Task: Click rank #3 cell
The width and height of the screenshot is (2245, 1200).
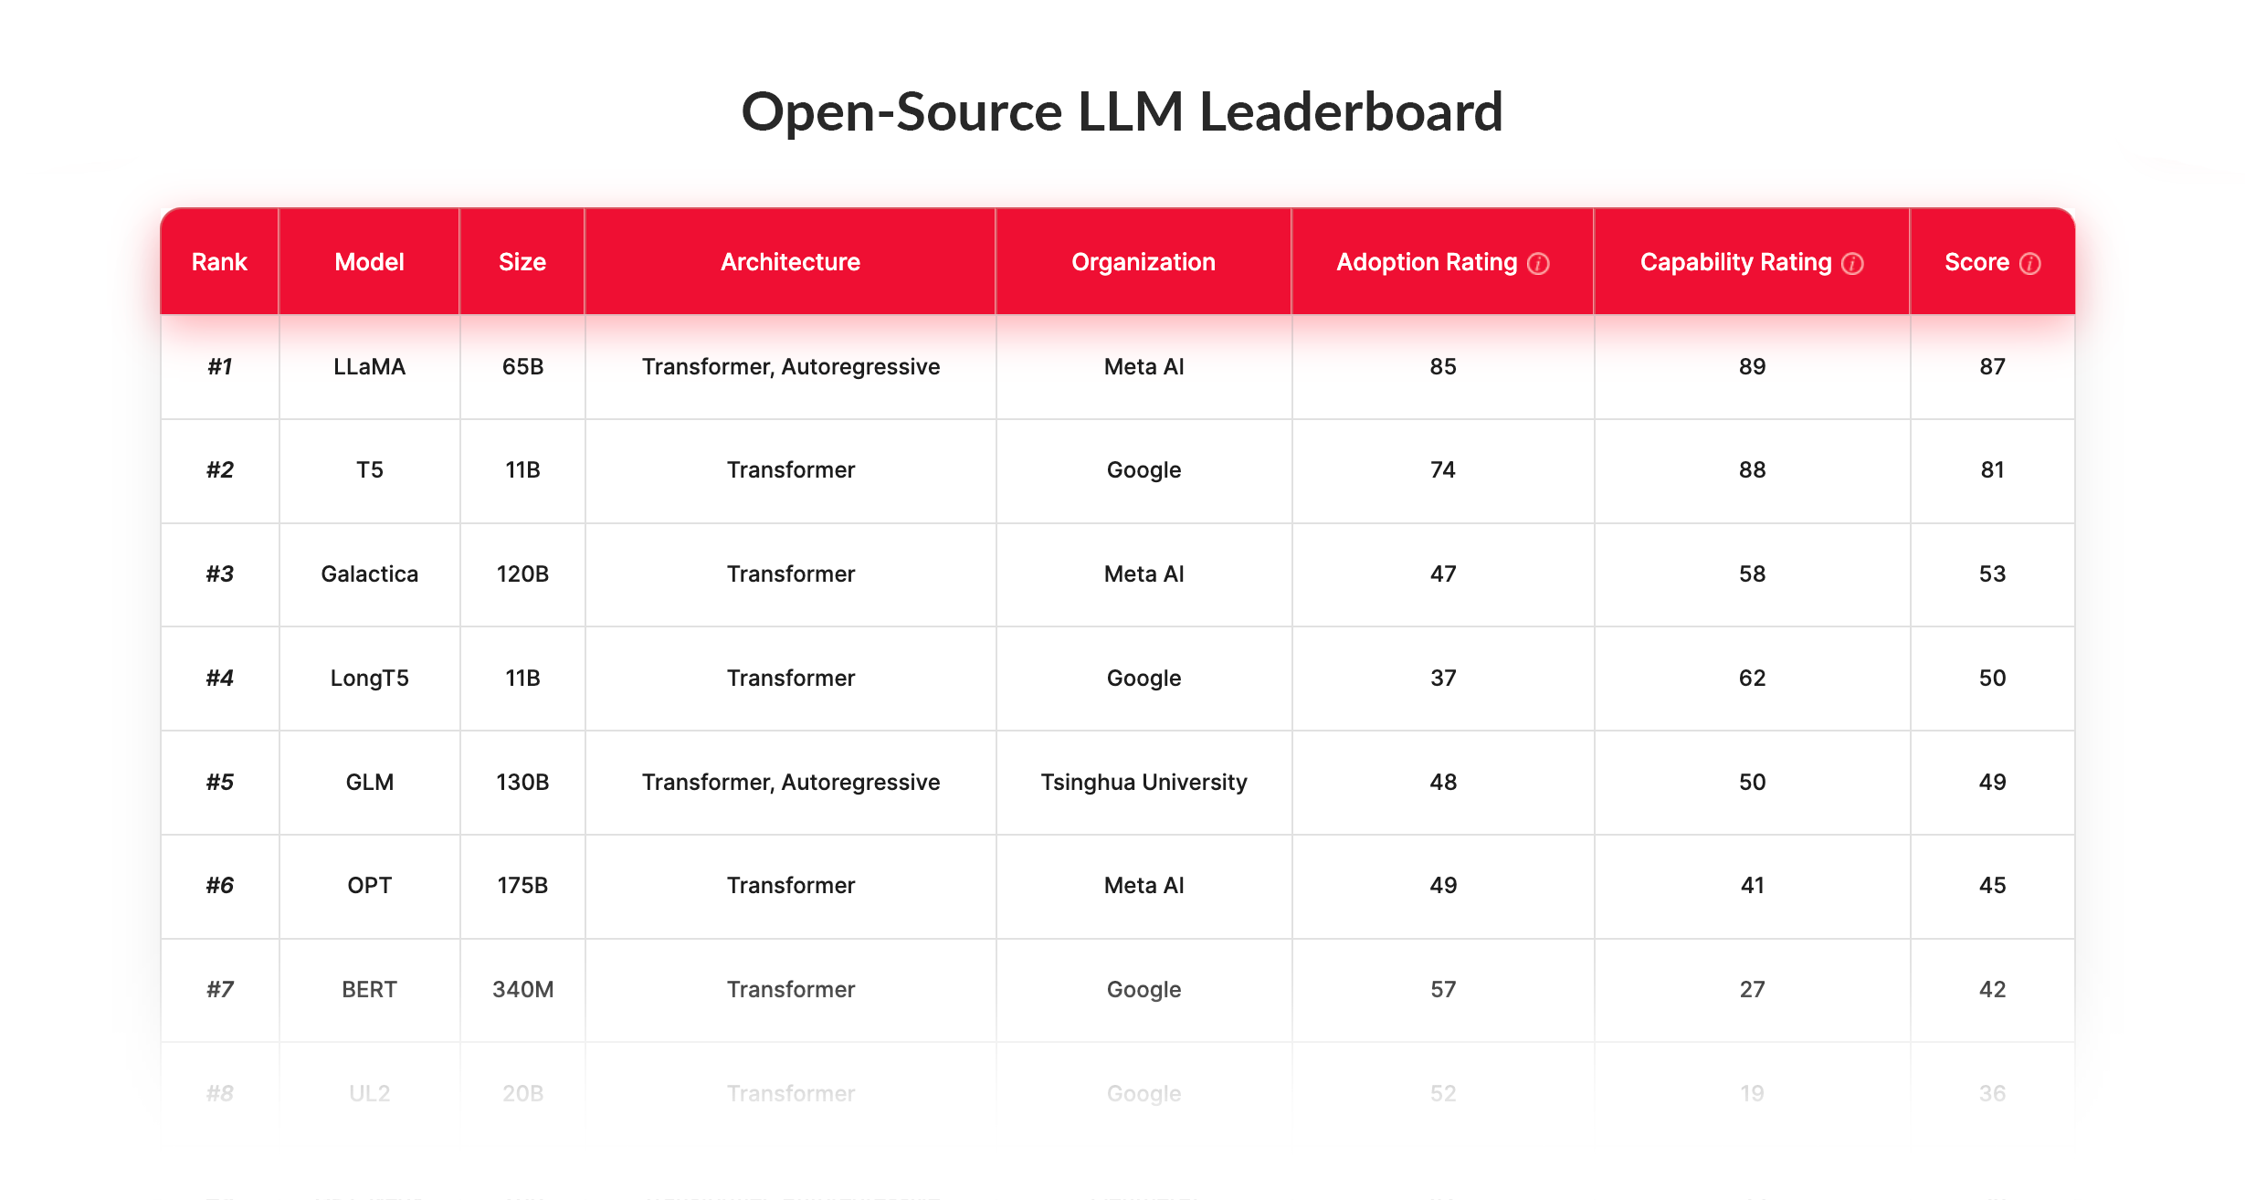Action: (219, 574)
